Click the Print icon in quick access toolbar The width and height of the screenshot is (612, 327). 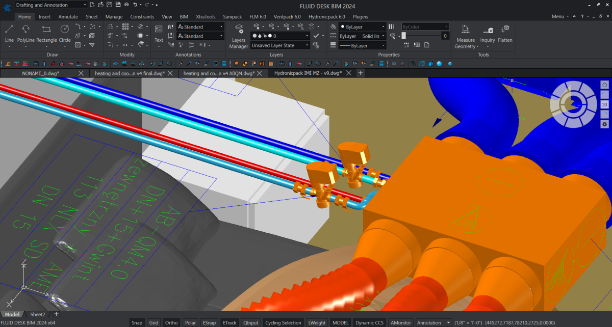[x=126, y=4]
